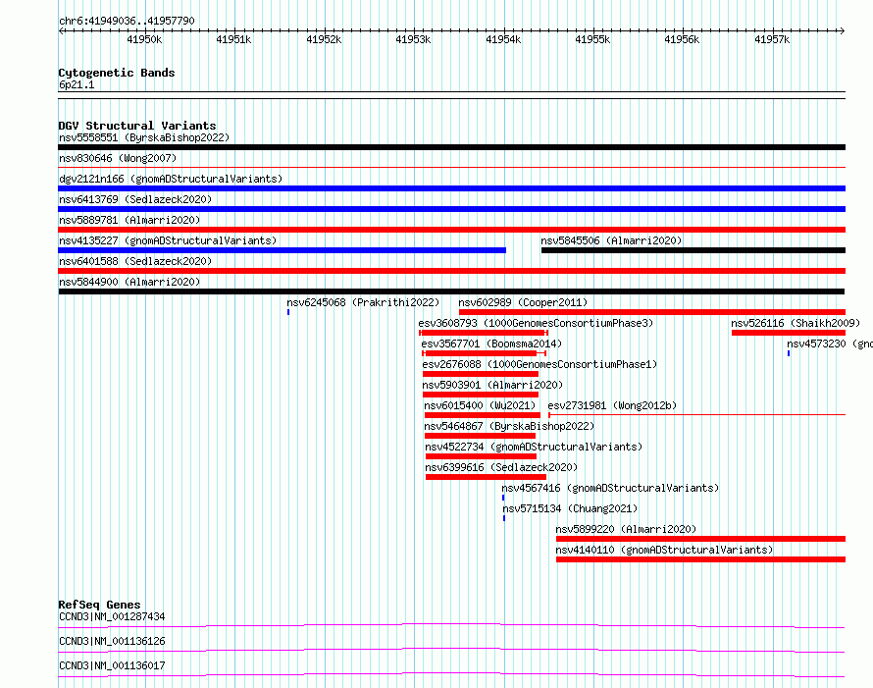This screenshot has width=873, height=688.
Task: Click nsv4522734 gnomADStructuralVariants label
Action: tap(534, 447)
